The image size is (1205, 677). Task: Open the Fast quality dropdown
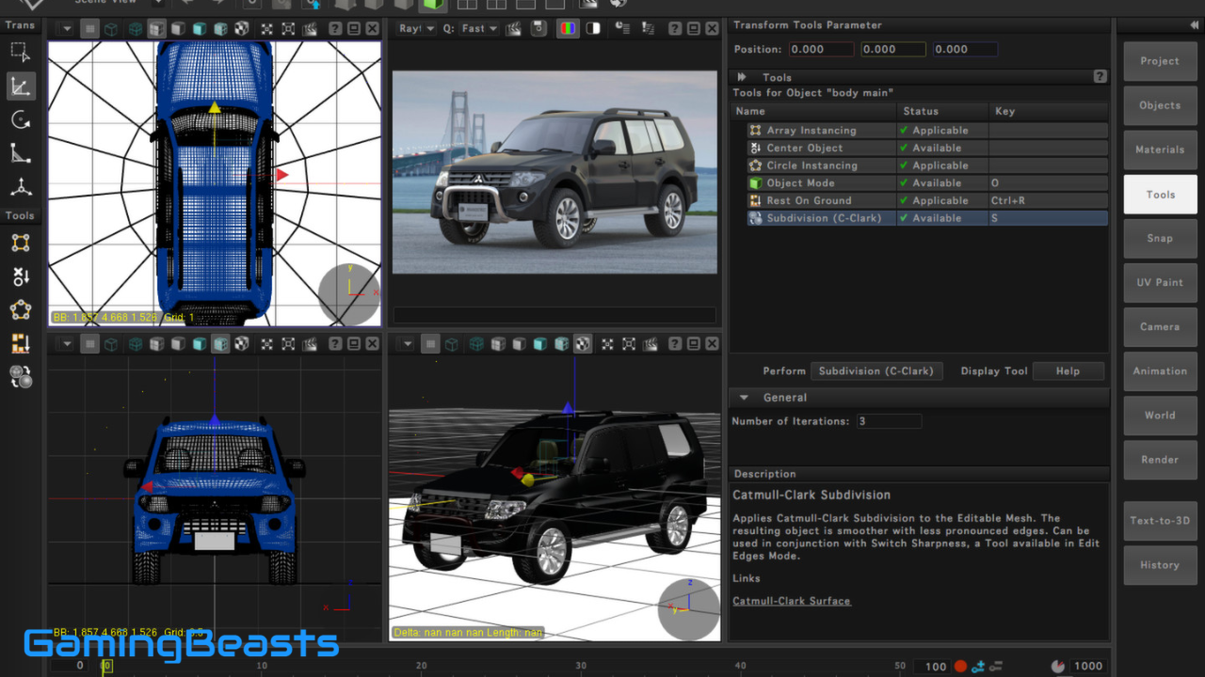pos(480,29)
